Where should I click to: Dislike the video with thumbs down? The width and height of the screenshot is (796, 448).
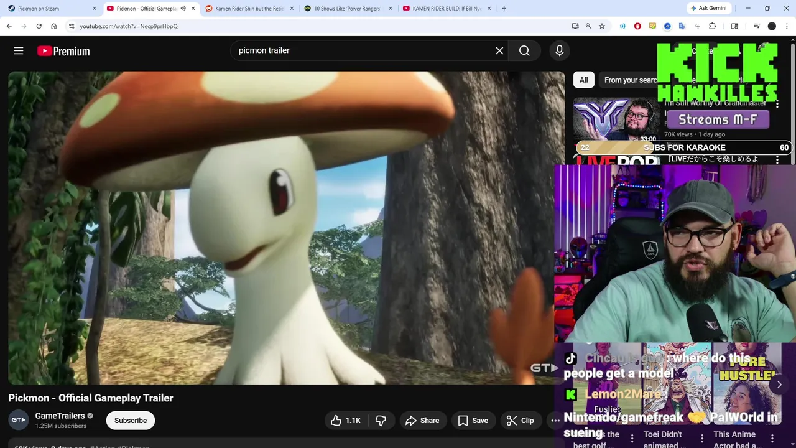click(x=381, y=421)
